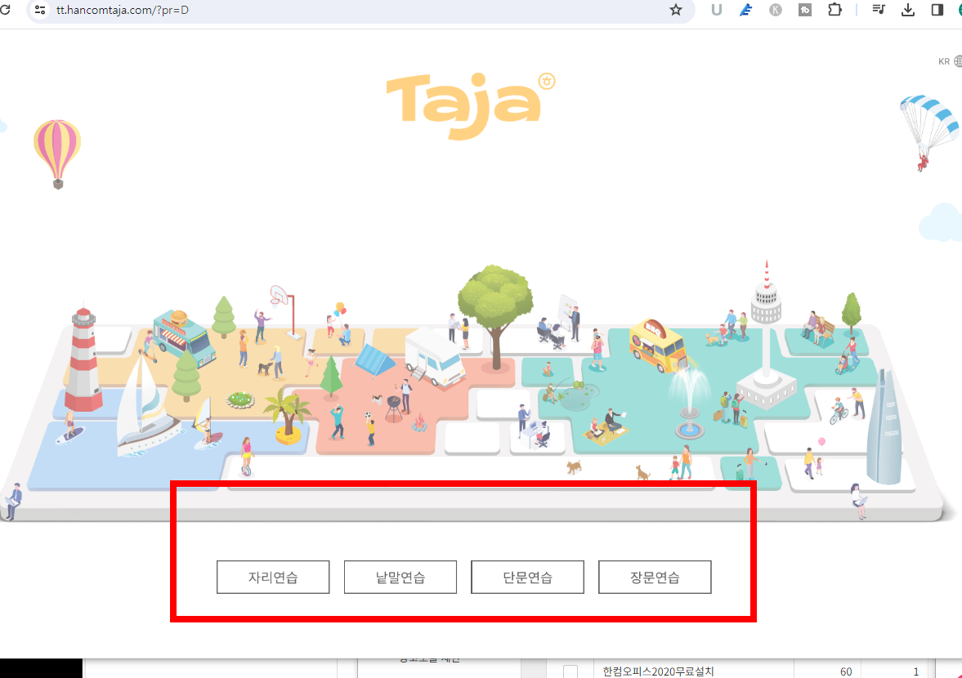This screenshot has width=962, height=678.
Task: Open the browser Extensions puzzle menu
Action: 834,11
